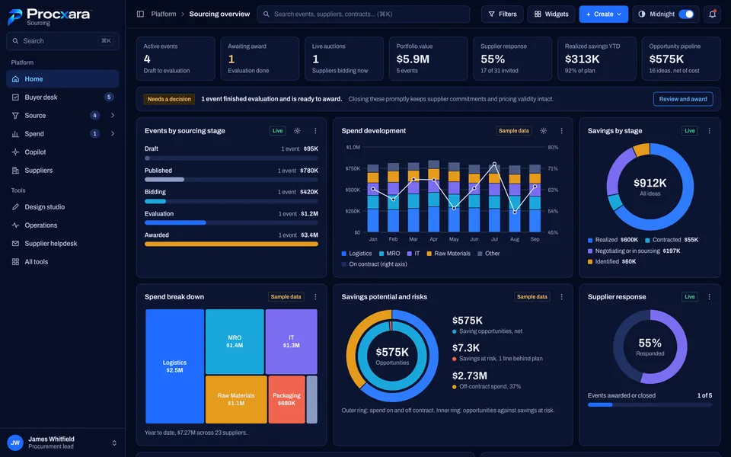This screenshot has height=457, width=731.
Task: Click the Suppliers building icon
Action: tap(15, 170)
